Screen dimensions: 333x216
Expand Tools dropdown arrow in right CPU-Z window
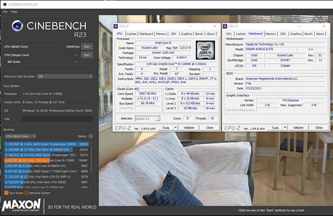[285, 128]
